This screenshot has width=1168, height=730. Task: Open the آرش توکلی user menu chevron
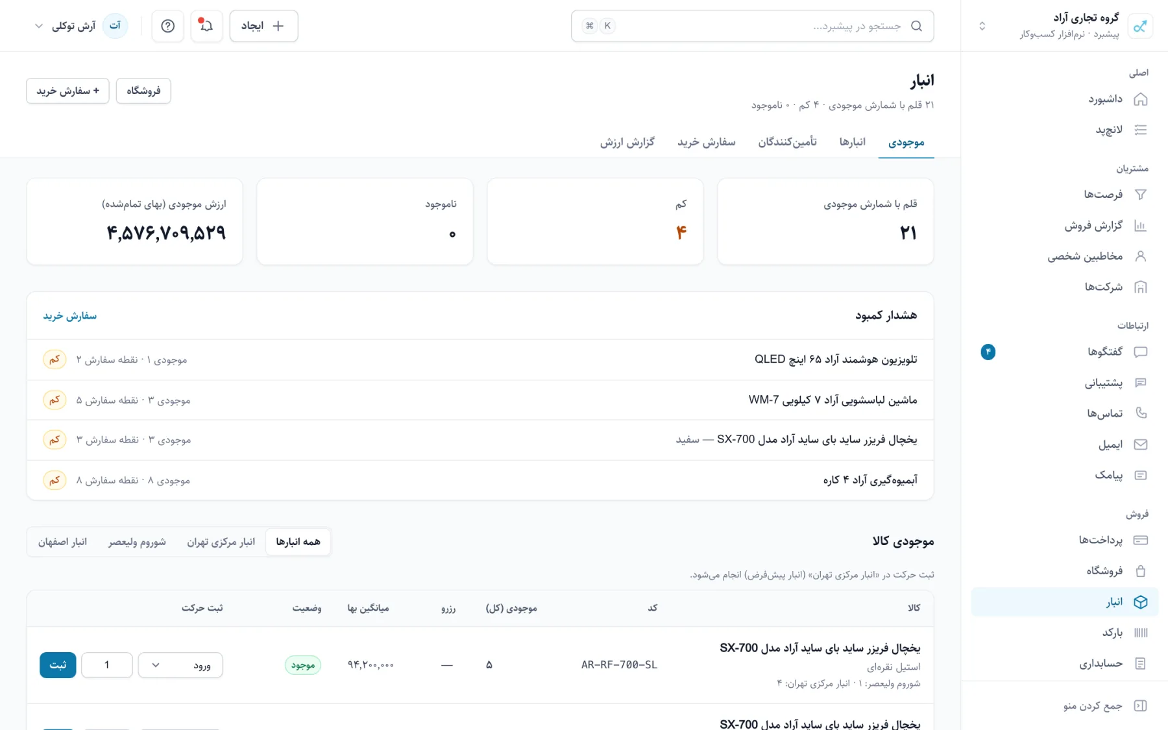39,26
